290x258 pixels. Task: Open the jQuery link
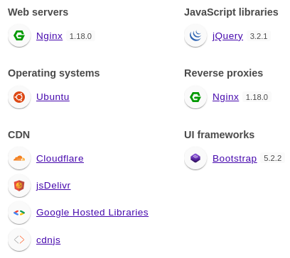pyautogui.click(x=227, y=36)
